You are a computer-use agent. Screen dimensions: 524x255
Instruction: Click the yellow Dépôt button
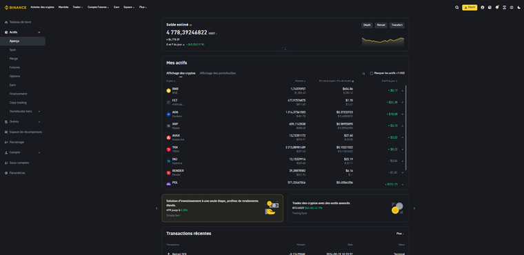pyautogui.click(x=470, y=8)
